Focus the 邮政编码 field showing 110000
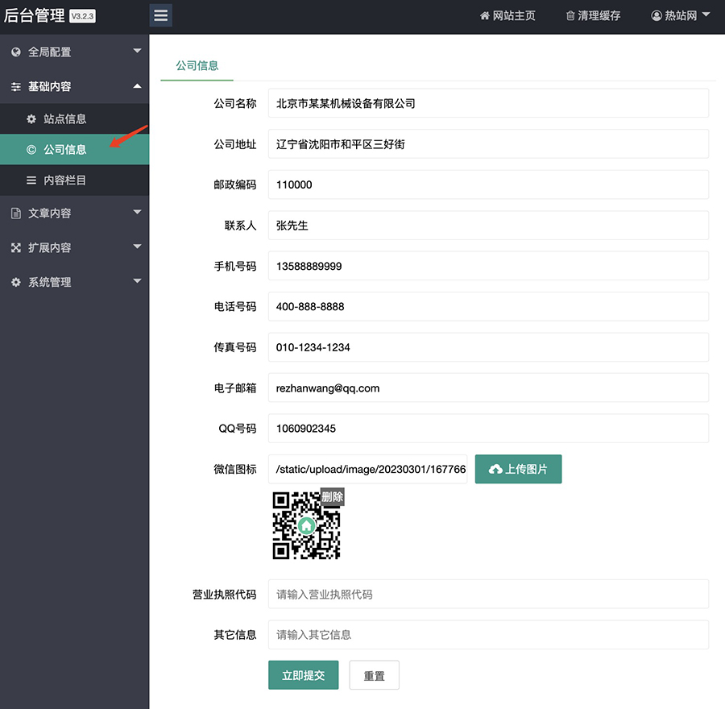Image resolution: width=725 pixels, height=709 pixels. (488, 185)
